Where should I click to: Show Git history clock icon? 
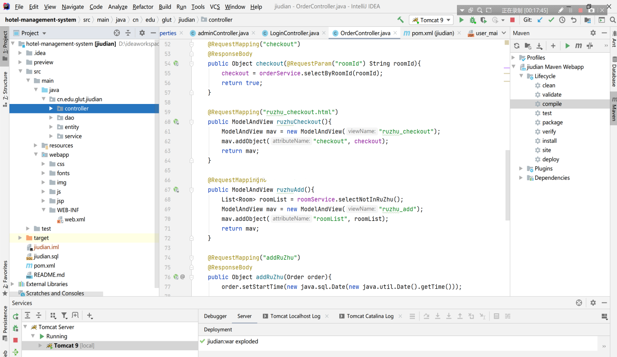click(x=562, y=20)
